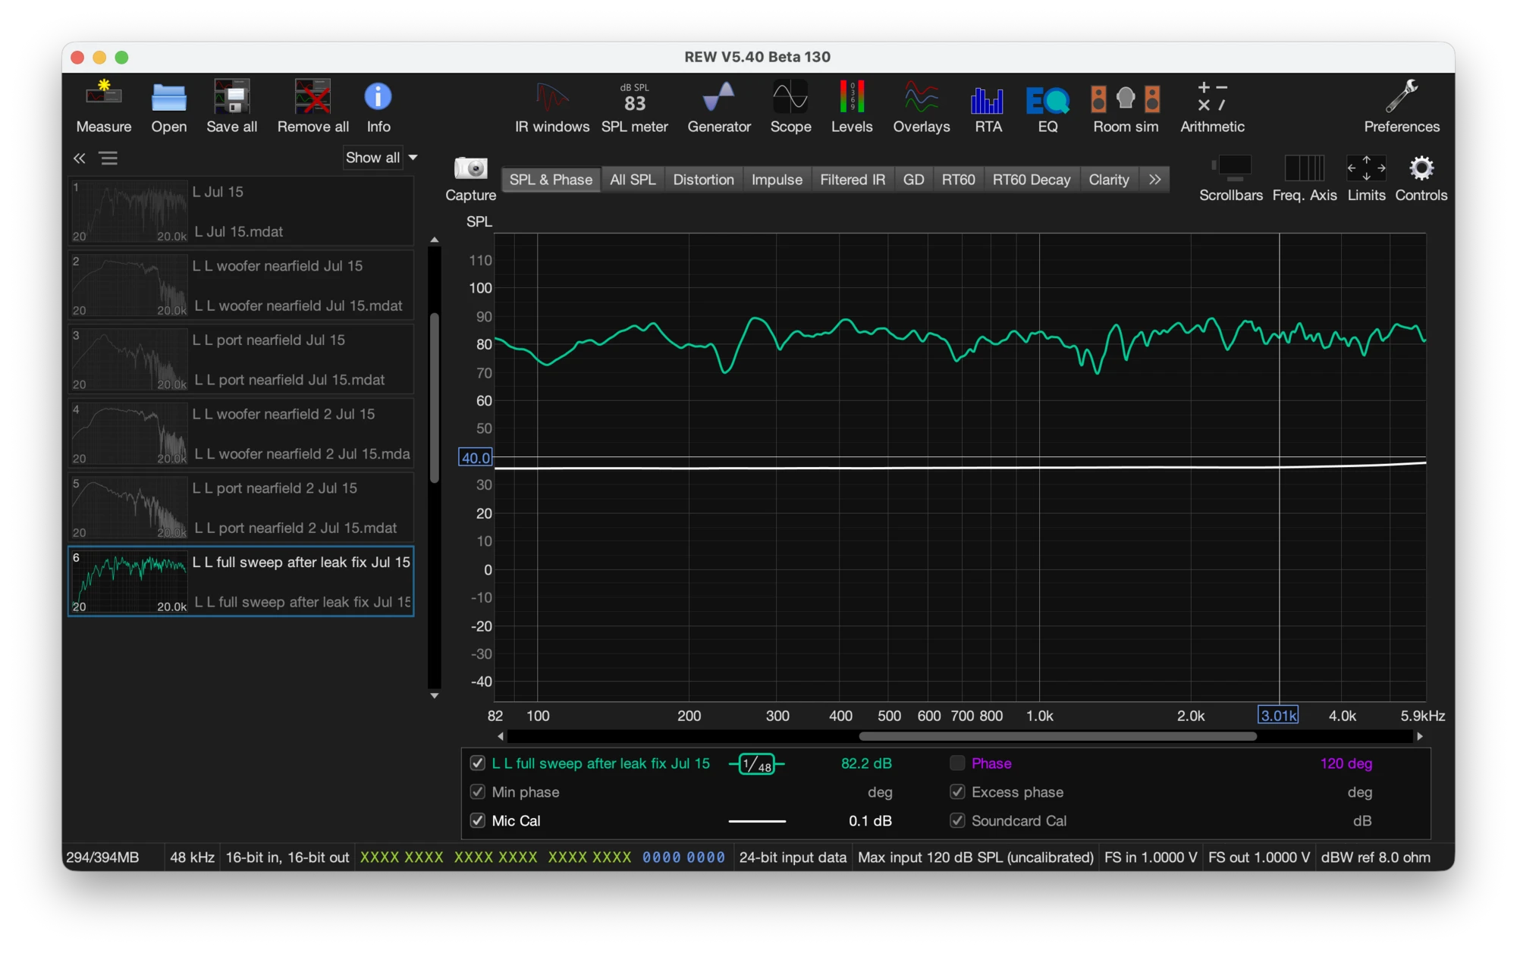Toggle the Soundcard Cal checkbox
This screenshot has width=1517, height=953.
(957, 820)
